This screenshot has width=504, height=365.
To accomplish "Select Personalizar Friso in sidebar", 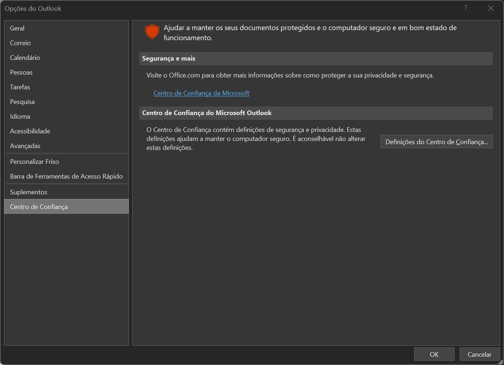I will (34, 161).
